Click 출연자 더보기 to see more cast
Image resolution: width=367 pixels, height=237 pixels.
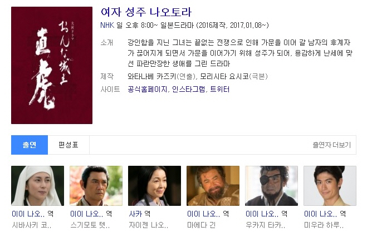(332, 145)
